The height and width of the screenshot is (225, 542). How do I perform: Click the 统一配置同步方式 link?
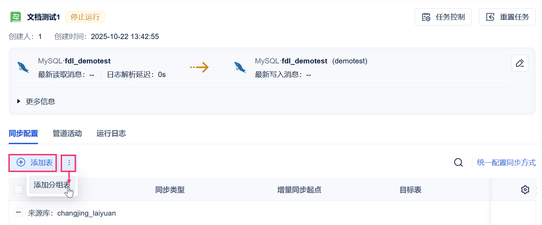[506, 163]
